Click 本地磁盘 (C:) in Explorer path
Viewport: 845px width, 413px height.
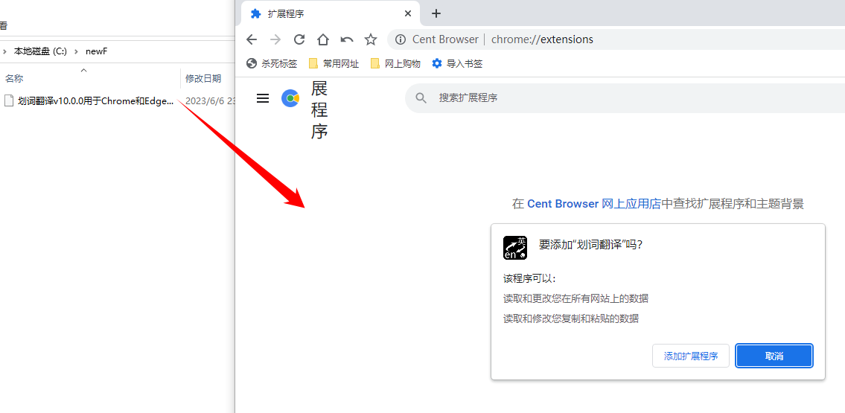tap(40, 51)
